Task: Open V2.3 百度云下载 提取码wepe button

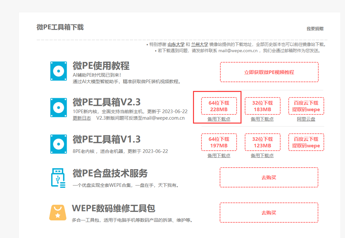Action: click(306, 106)
